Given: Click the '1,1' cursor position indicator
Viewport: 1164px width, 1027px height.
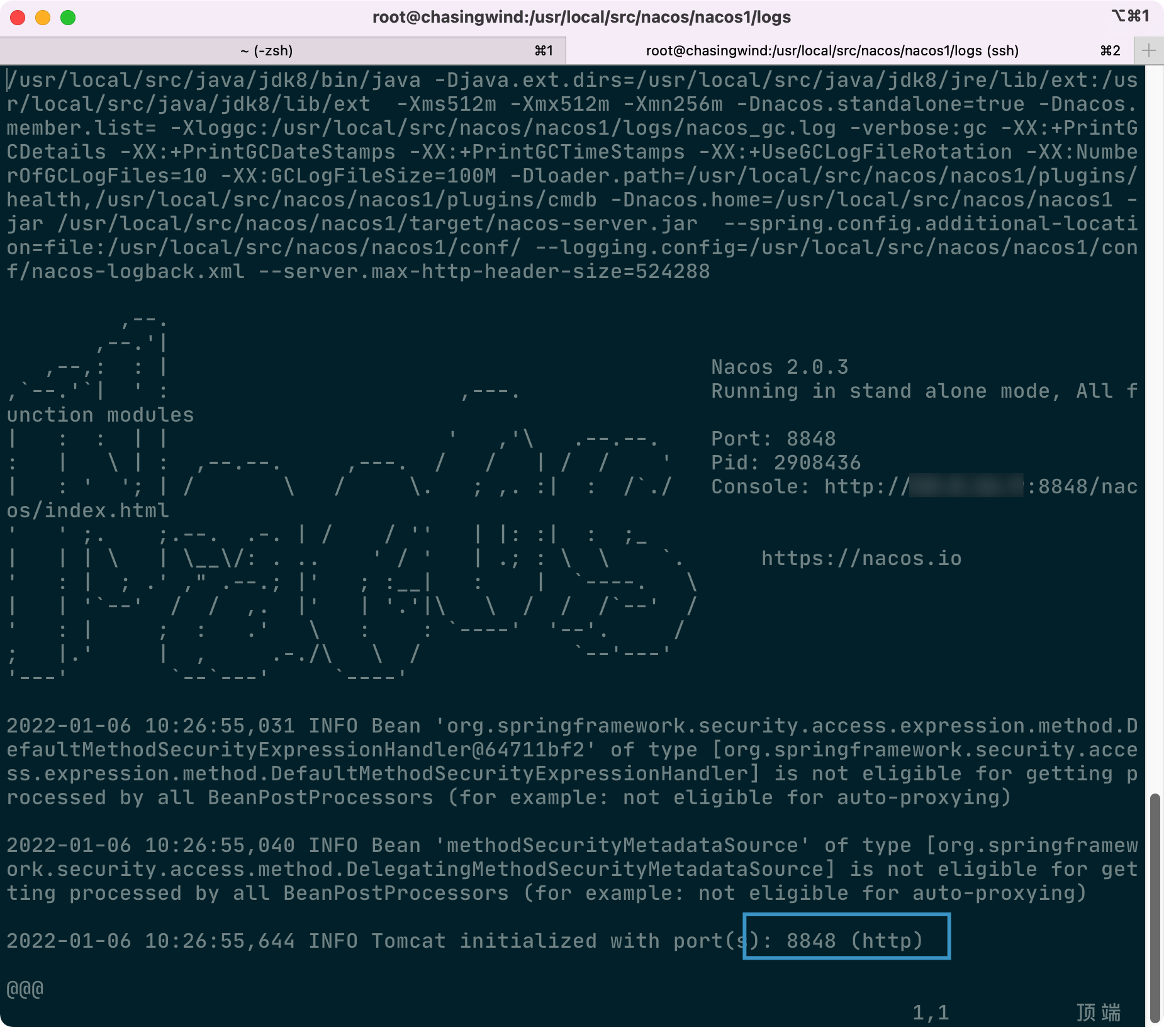Looking at the screenshot, I should point(931,1013).
